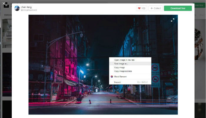Image resolution: width=206 pixels, height=118 pixels.
Task: Select 'Save image as...' from context menu
Action: click(x=130, y=64)
